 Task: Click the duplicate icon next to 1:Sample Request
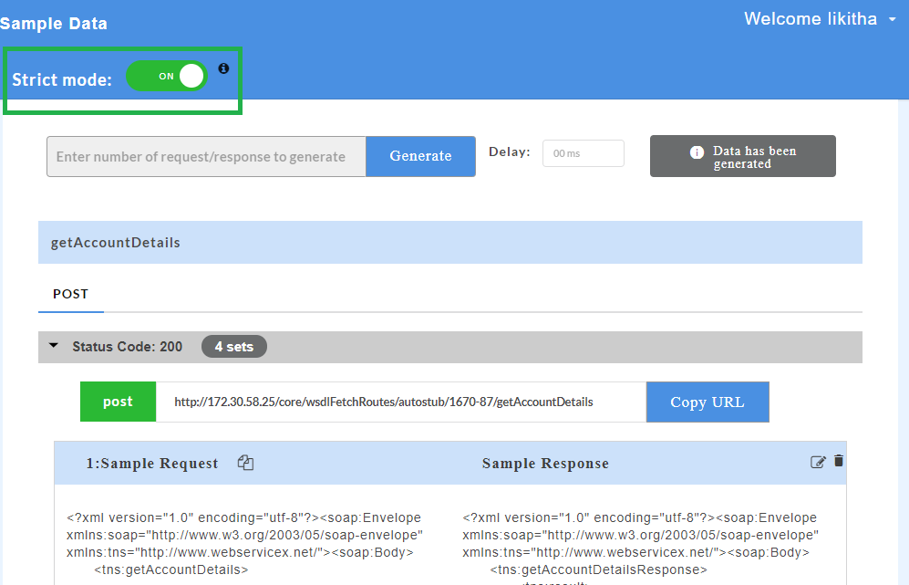244,463
